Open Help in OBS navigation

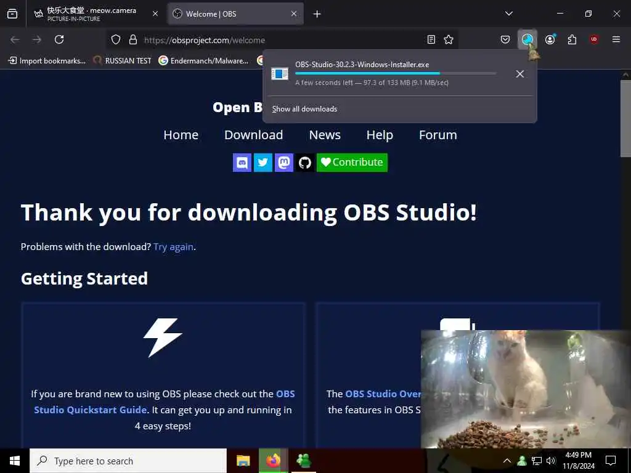click(380, 135)
